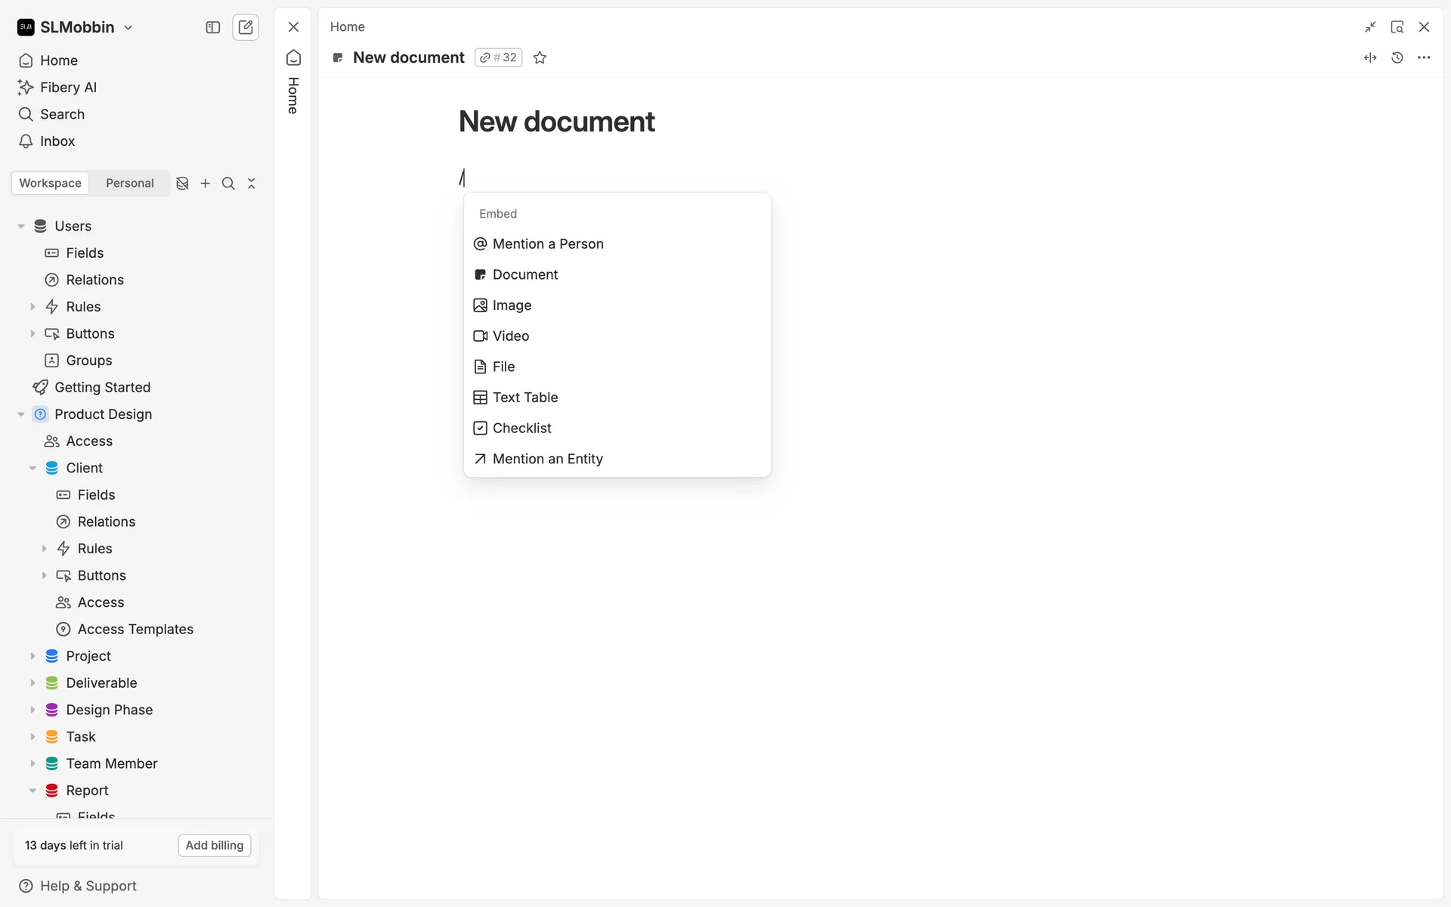1451x907 pixels.
Task: Open Help & Support link
Action: tap(88, 886)
